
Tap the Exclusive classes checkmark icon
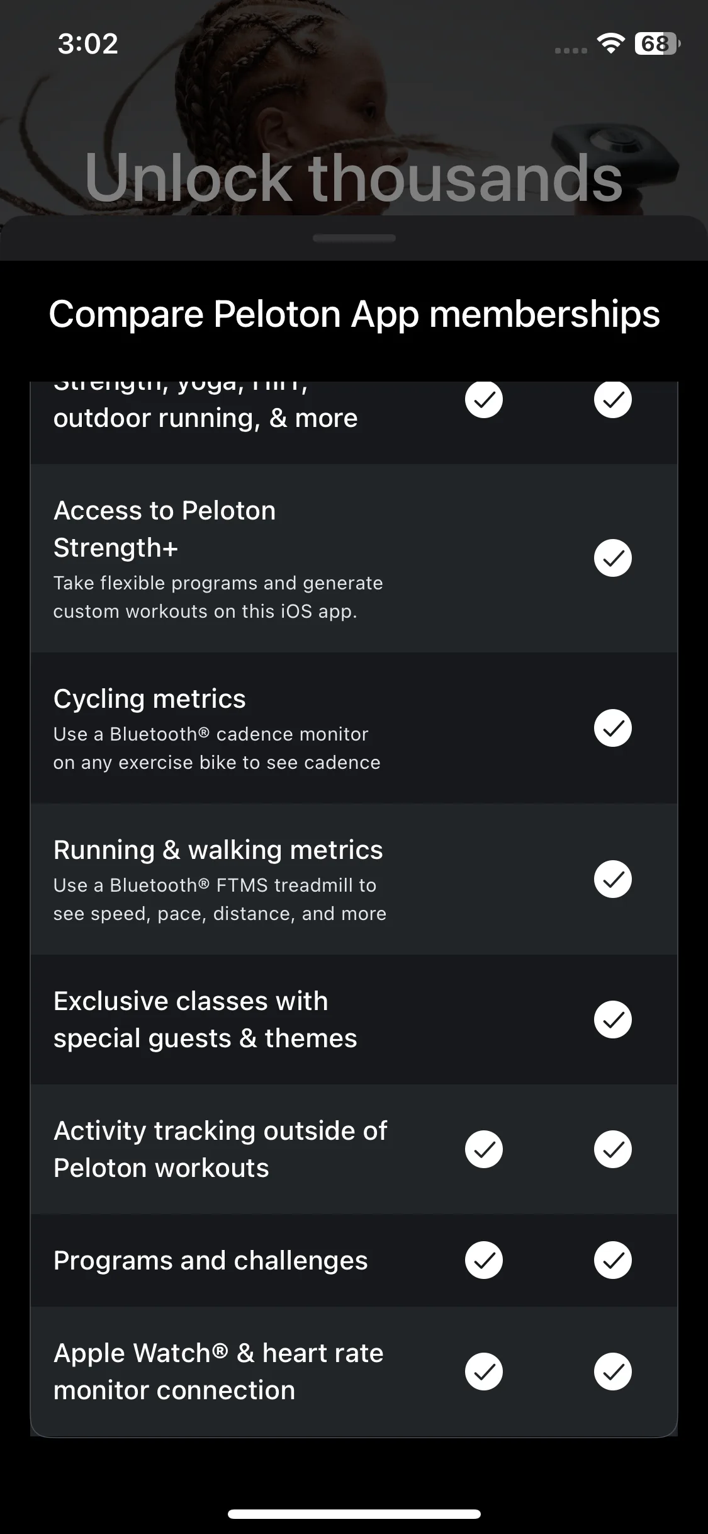click(x=612, y=1020)
